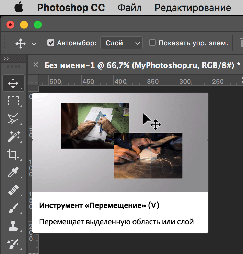Screen dimensions: 243x254
Task: Click the toolbar grip handle above Move tool
Action: click(13, 67)
